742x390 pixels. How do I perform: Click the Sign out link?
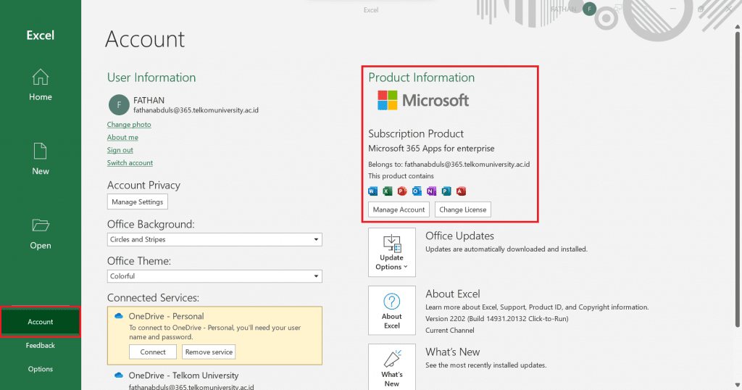point(120,150)
